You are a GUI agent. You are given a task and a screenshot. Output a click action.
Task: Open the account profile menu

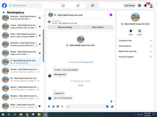151,6
